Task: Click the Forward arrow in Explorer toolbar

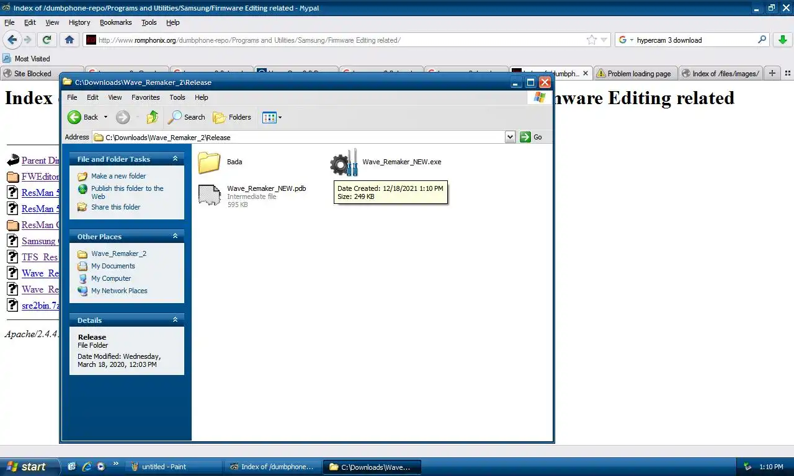Action: (x=123, y=117)
